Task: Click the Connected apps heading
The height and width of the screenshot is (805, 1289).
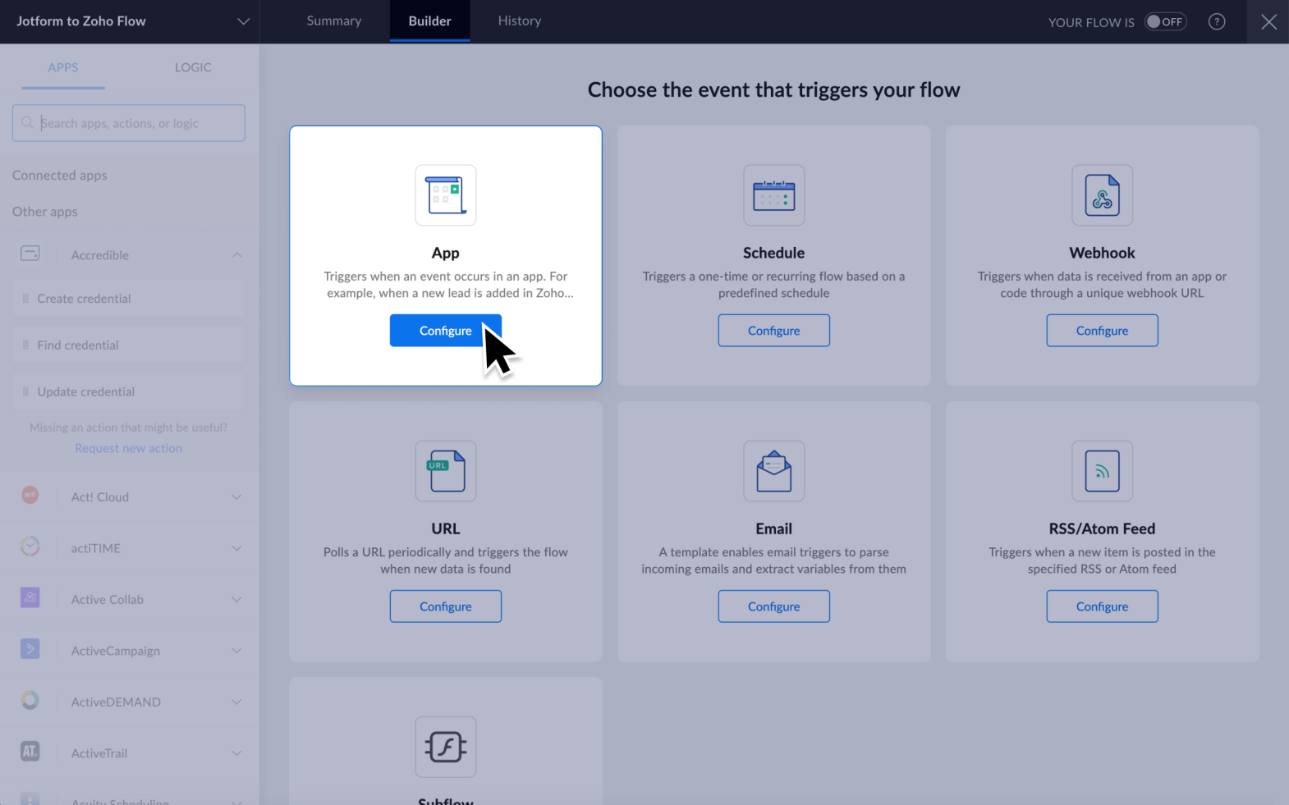Action: click(60, 176)
